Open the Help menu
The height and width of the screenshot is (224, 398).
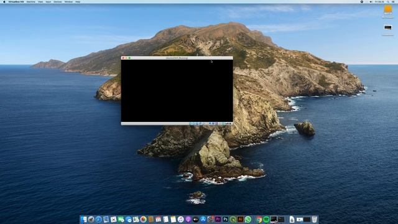tap(78, 2)
